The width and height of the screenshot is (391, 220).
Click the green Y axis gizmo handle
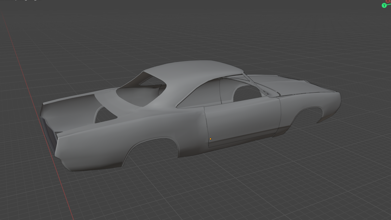384,5
